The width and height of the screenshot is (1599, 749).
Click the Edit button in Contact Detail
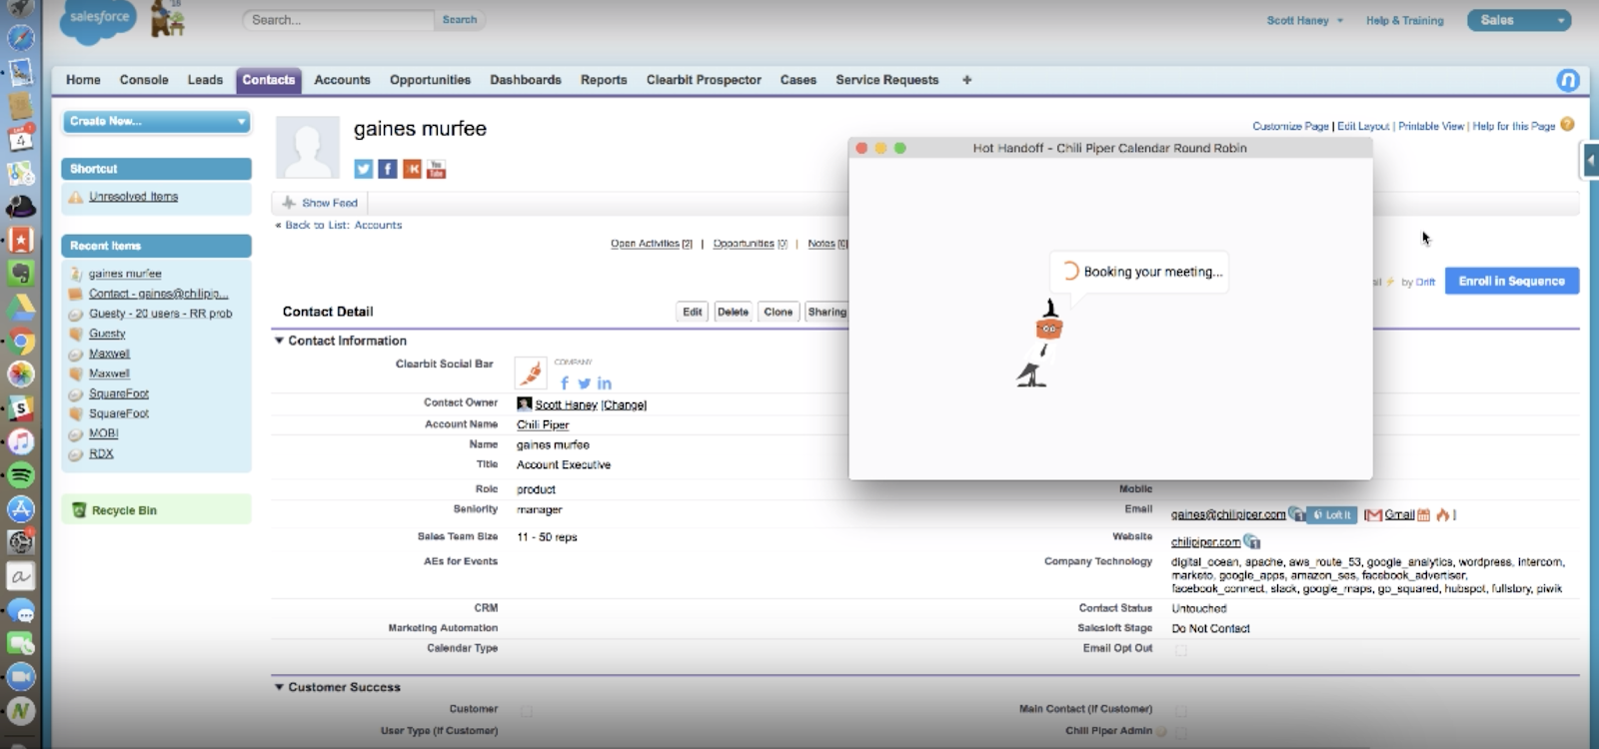(x=693, y=313)
